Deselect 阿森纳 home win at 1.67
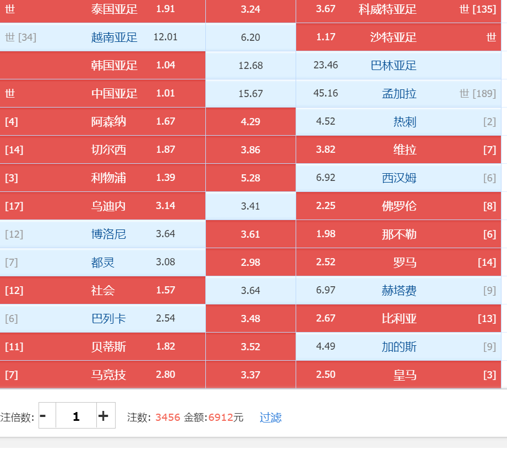 (102, 122)
